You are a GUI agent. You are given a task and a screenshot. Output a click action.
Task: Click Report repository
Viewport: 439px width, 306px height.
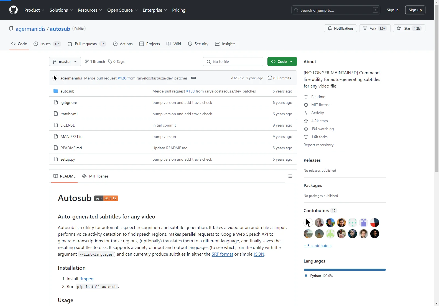coord(318,145)
